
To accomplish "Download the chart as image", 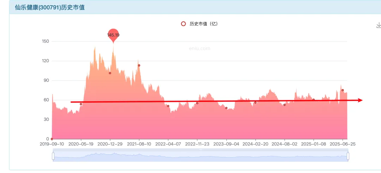I will pos(379,25).
